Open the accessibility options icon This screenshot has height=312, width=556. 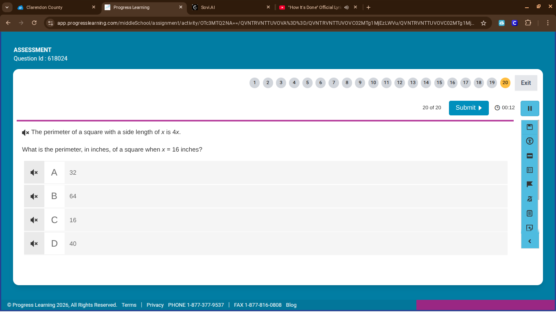pyautogui.click(x=530, y=141)
